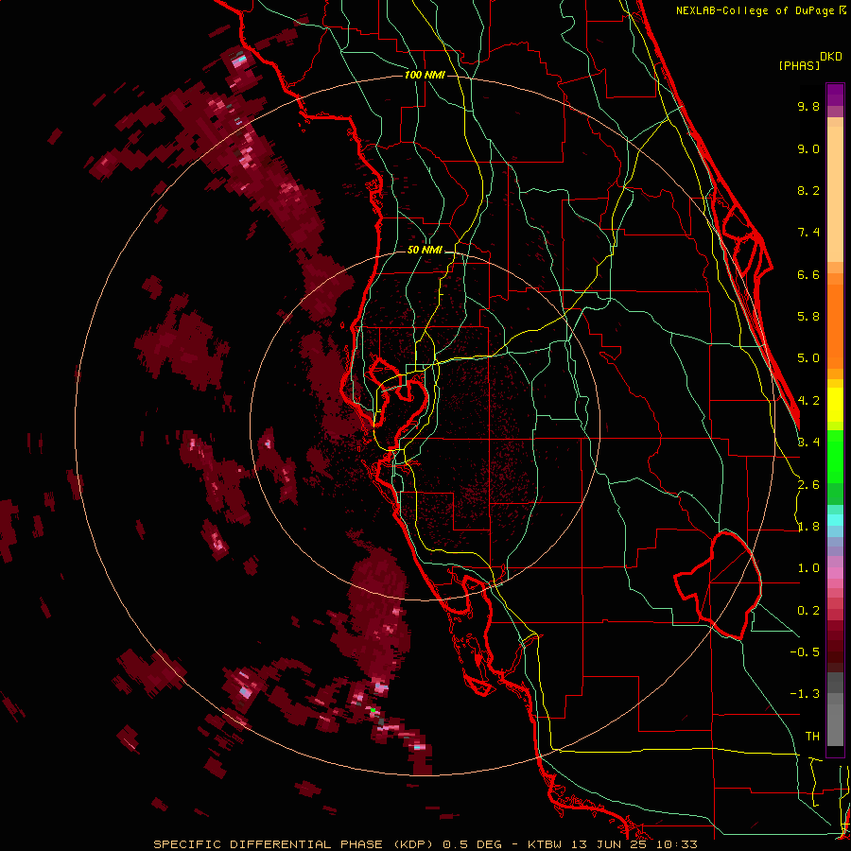Click the 6.6 color scale value

808,274
